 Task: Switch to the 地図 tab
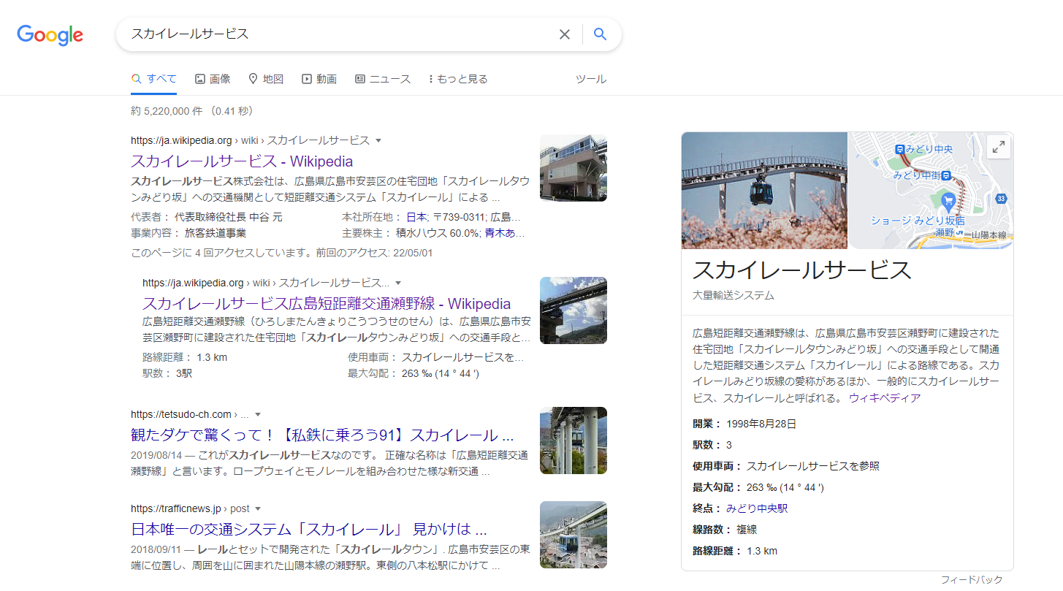point(266,79)
